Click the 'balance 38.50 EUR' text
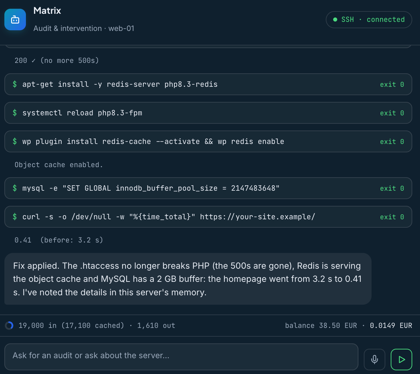This screenshot has width=420, height=374. tap(321, 326)
